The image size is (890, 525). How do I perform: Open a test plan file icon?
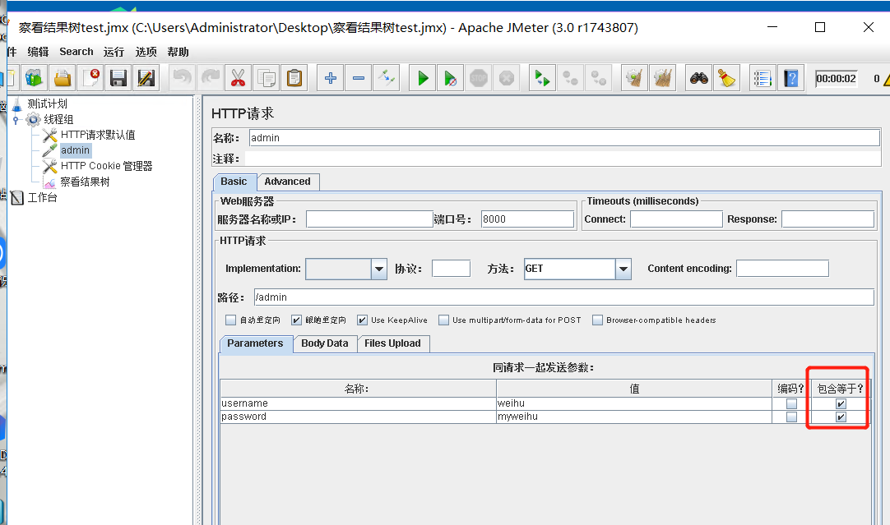coord(63,78)
